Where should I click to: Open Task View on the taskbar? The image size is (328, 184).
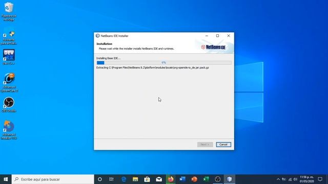pos(111,179)
